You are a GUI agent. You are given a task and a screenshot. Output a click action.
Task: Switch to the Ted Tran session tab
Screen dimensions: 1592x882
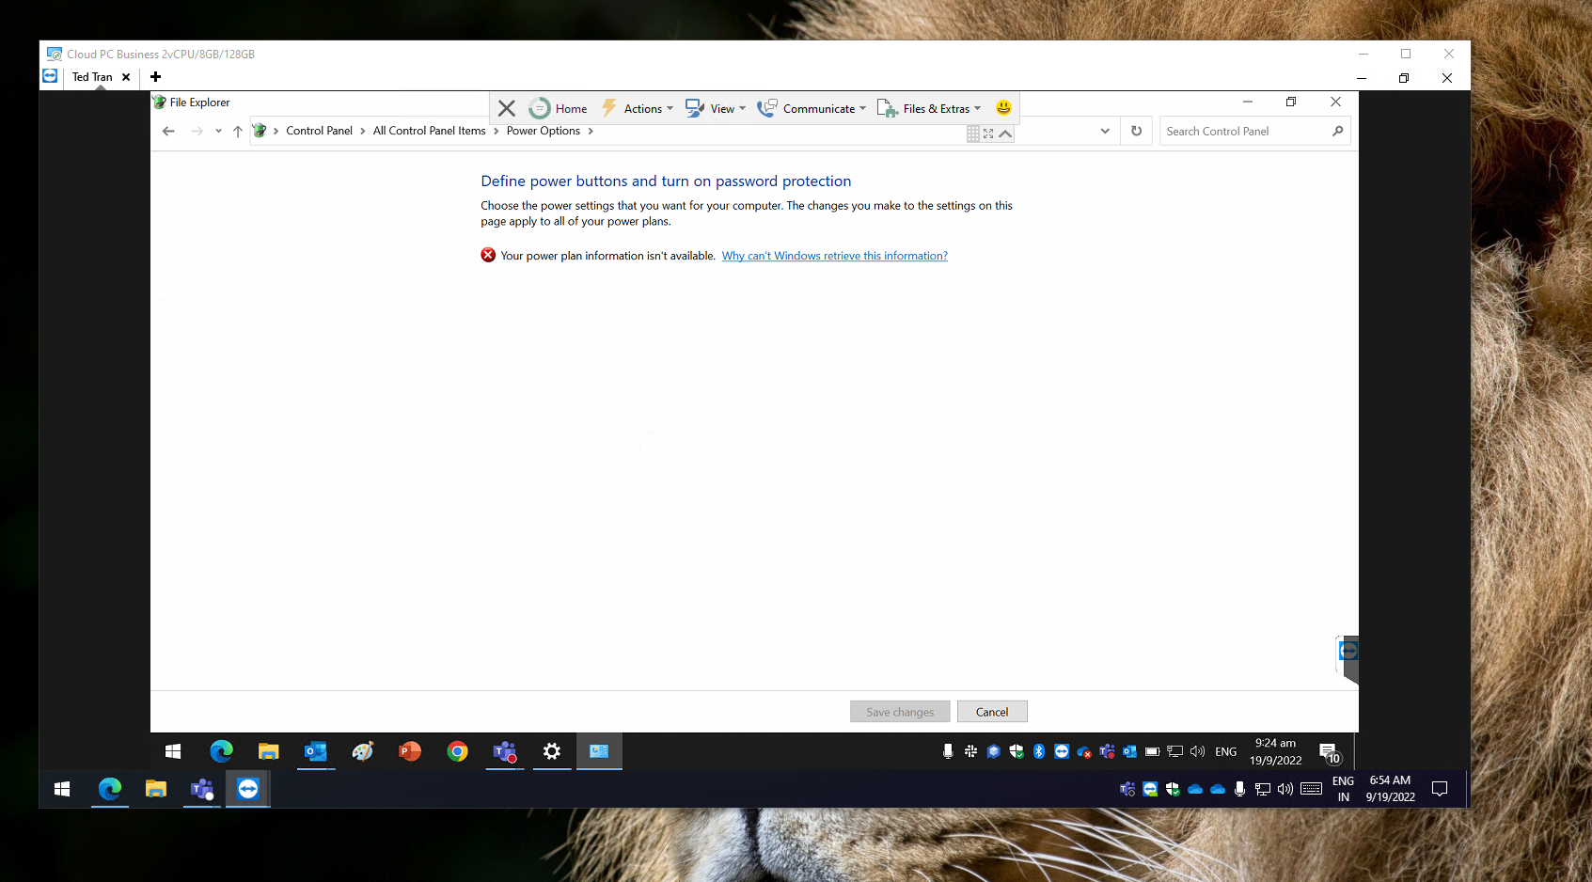pyautogui.click(x=92, y=76)
